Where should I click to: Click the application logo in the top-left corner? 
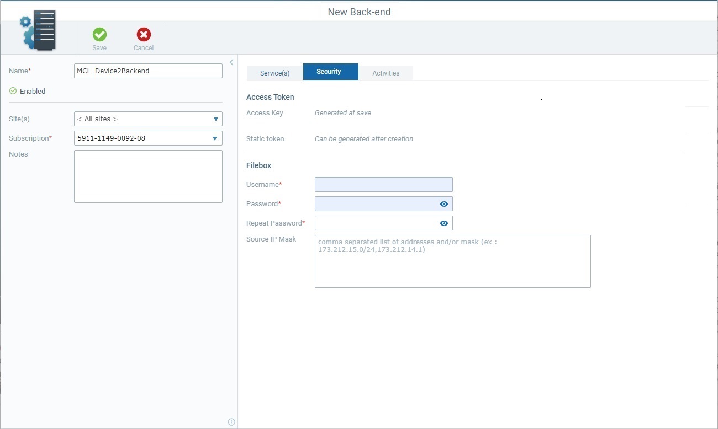[x=38, y=30]
